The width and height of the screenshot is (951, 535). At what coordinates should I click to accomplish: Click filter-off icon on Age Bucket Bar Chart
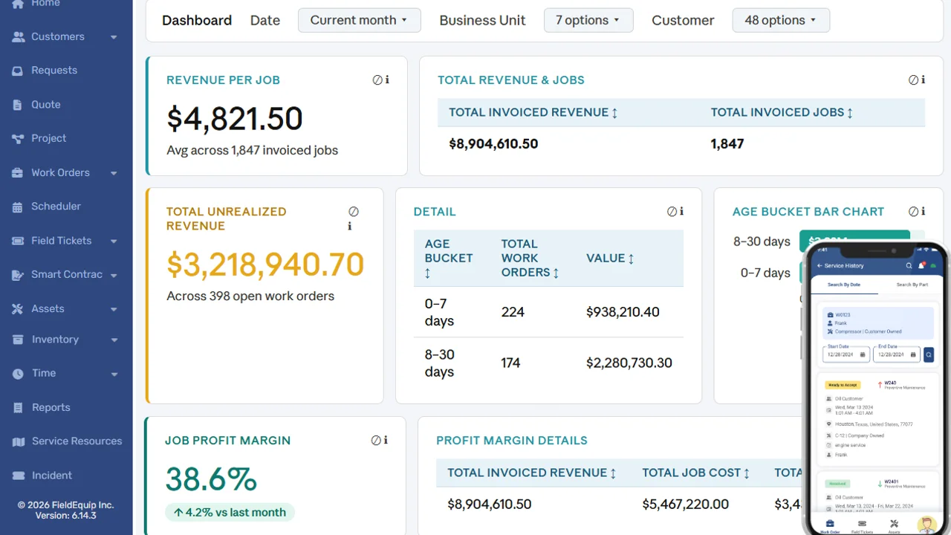tap(914, 211)
